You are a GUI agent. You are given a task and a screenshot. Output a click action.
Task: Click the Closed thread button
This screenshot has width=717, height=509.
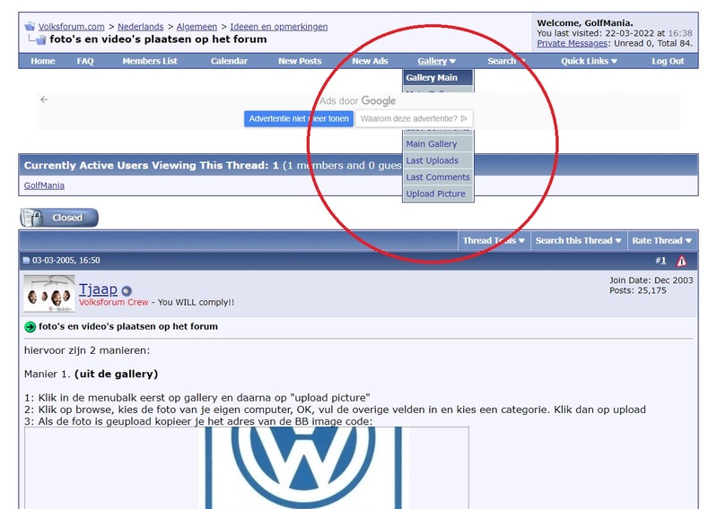(59, 218)
